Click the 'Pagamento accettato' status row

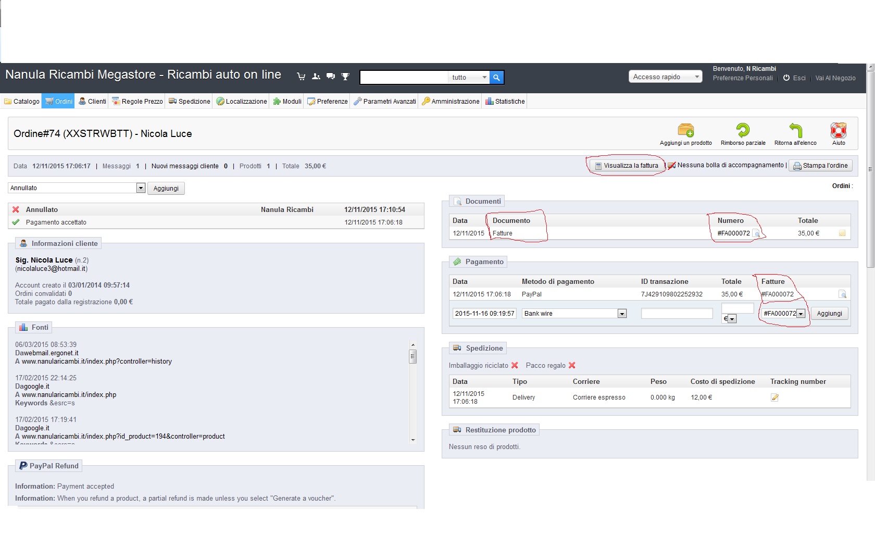[x=216, y=222]
